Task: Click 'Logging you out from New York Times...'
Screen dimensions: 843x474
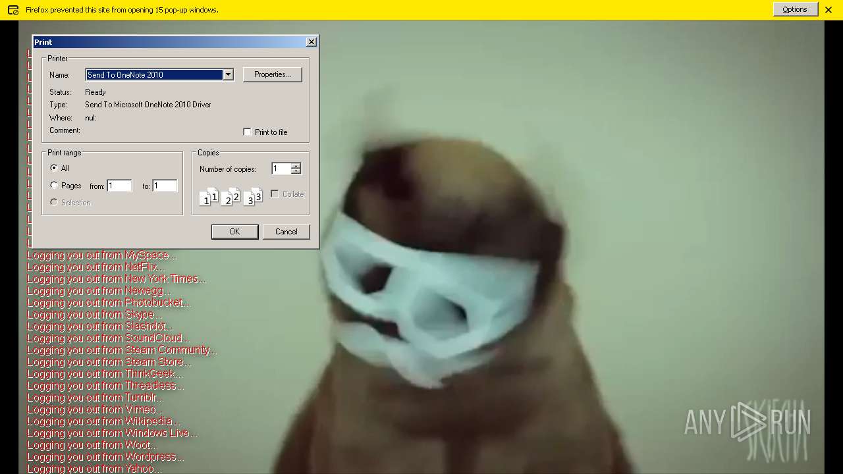Action: click(117, 279)
